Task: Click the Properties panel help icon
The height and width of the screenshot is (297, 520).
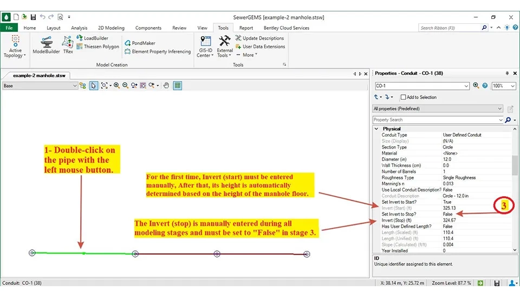Action: [485, 86]
